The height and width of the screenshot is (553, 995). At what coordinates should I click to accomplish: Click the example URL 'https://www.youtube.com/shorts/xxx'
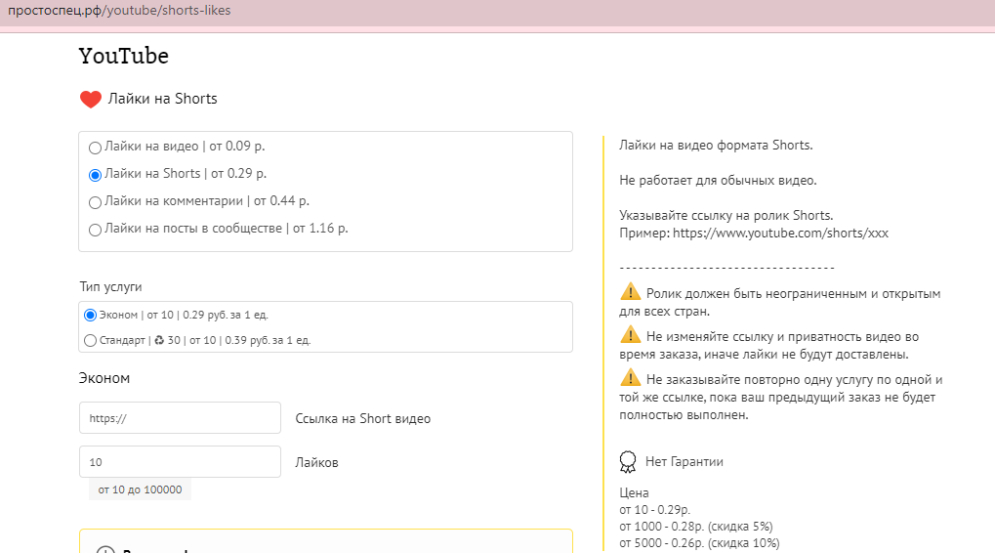tap(780, 233)
